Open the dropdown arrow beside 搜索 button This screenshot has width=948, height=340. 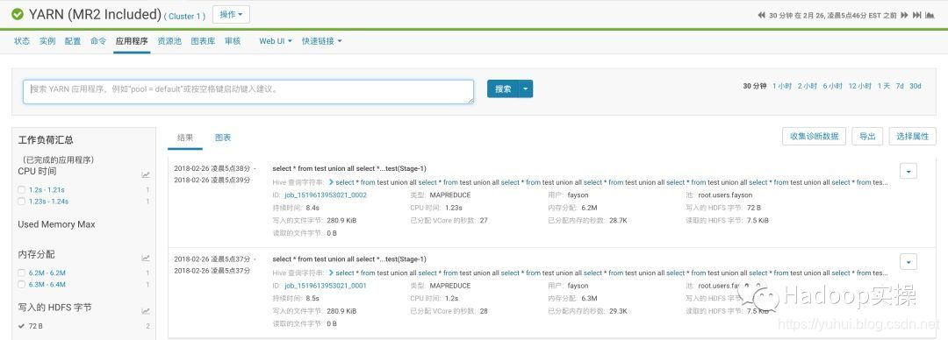click(526, 89)
